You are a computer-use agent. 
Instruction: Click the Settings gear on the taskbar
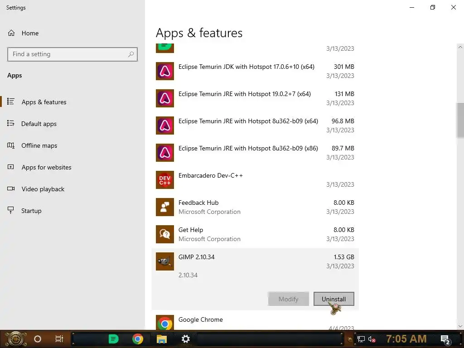(185, 339)
